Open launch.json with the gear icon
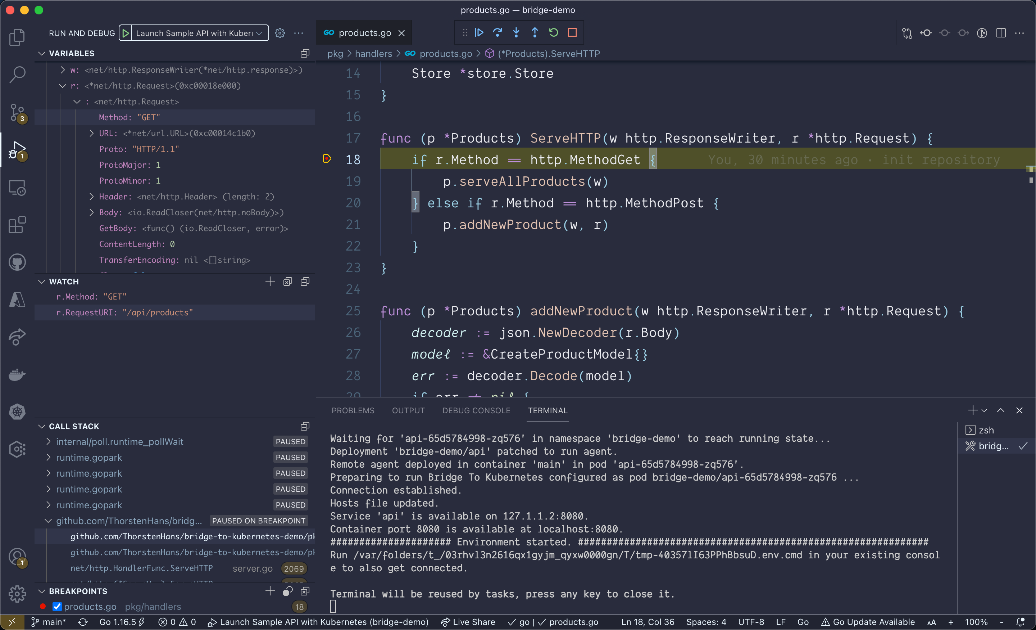 pyautogui.click(x=280, y=33)
